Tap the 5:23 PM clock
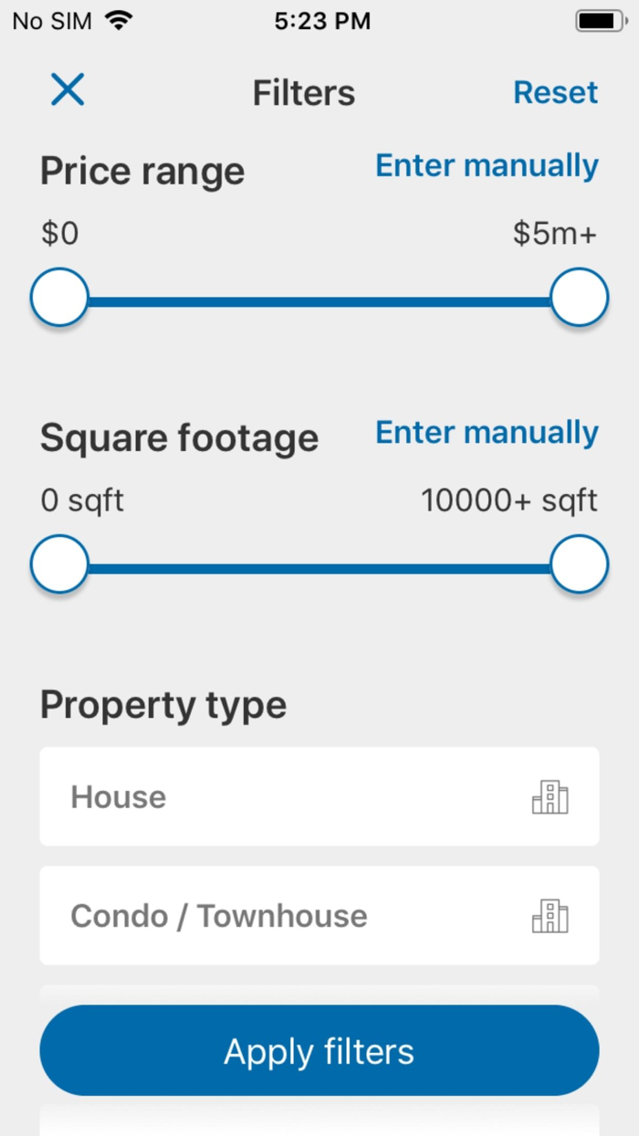The image size is (639, 1136). pyautogui.click(x=322, y=22)
